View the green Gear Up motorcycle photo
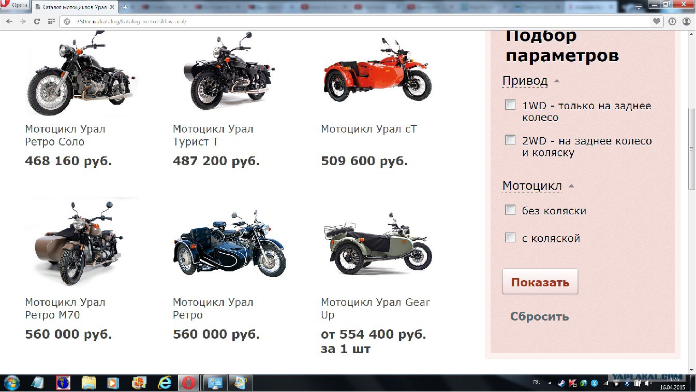696x392 pixels. 377,243
